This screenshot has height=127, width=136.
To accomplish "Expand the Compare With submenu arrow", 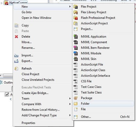I will 70,104.
